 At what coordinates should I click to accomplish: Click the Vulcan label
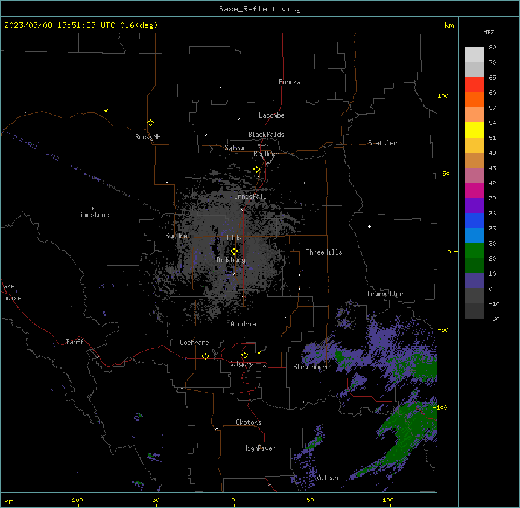pyautogui.click(x=327, y=478)
